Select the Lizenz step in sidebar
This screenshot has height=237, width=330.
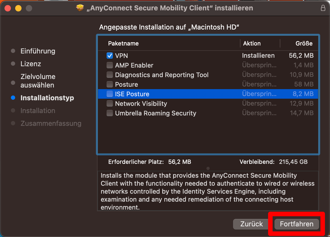pyautogui.click(x=31, y=64)
